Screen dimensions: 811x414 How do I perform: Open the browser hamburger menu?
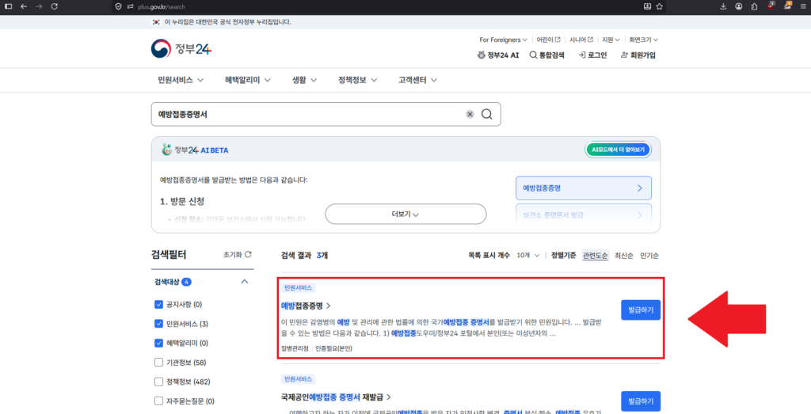pos(802,6)
